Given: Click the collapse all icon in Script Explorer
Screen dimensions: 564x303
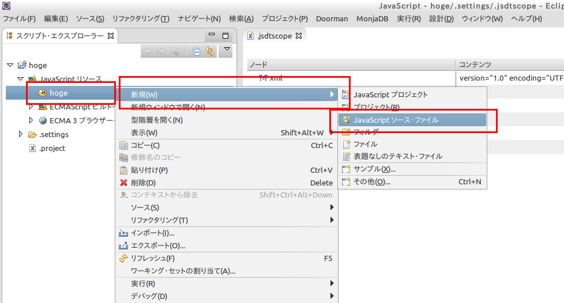Looking at the screenshot, I should pyautogui.click(x=197, y=52).
